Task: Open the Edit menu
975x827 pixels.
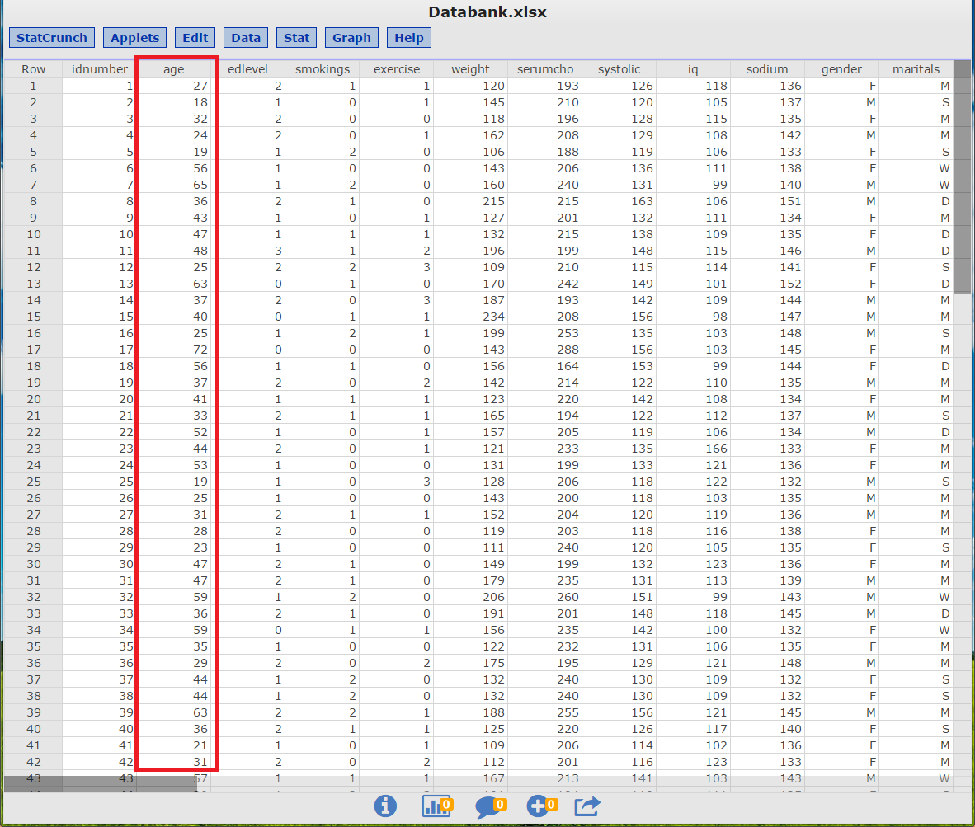Action: pyautogui.click(x=195, y=38)
